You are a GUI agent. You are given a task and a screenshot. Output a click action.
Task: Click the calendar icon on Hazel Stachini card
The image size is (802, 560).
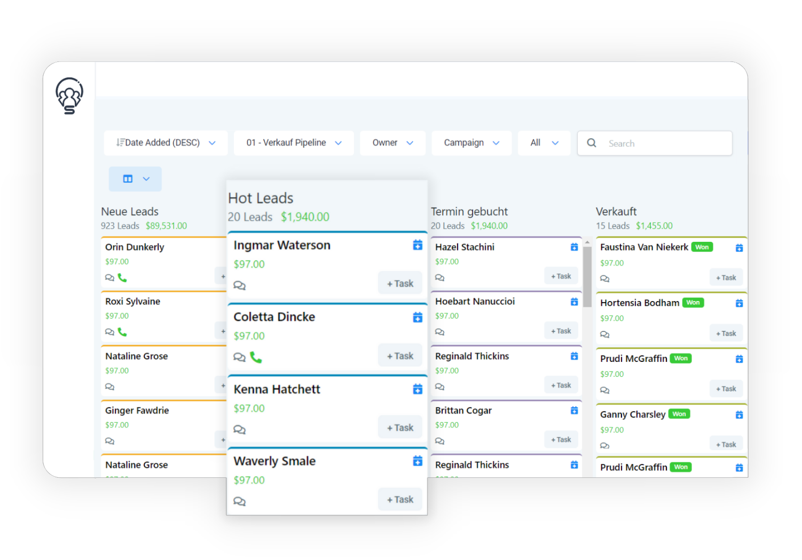point(574,247)
